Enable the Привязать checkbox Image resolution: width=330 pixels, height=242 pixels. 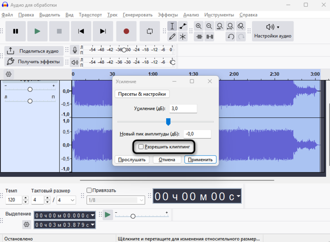click(x=88, y=190)
